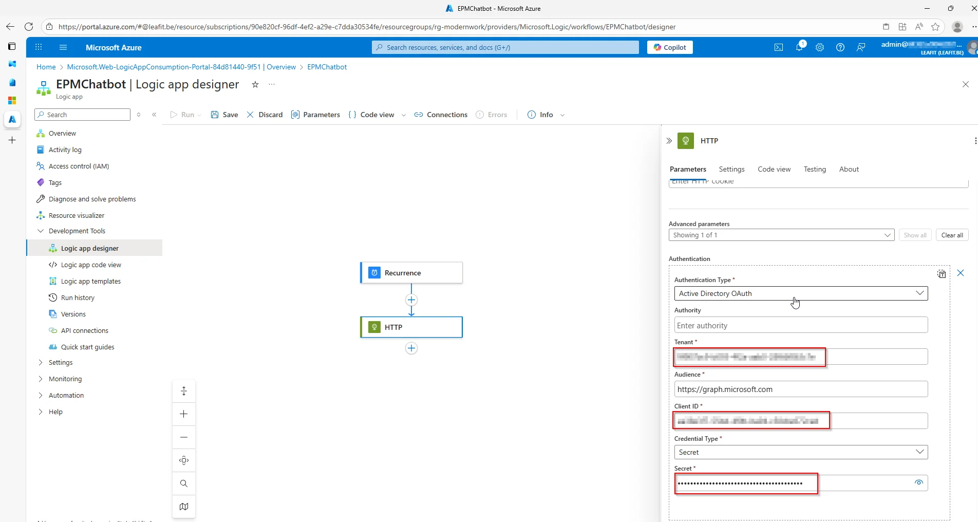Favorite EPMChatbot with the star icon
The width and height of the screenshot is (978, 522).
pos(255,84)
